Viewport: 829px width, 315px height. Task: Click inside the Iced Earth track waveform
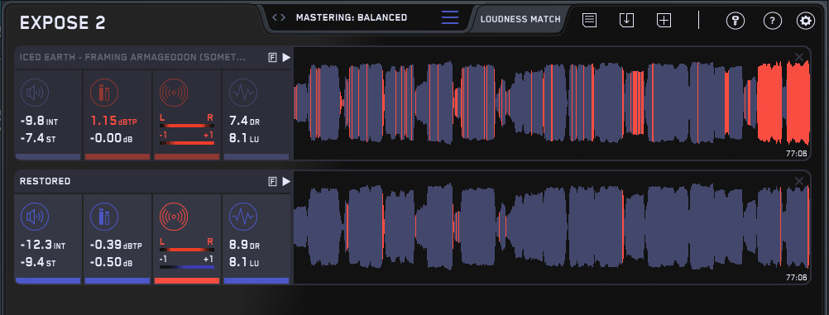click(552, 103)
